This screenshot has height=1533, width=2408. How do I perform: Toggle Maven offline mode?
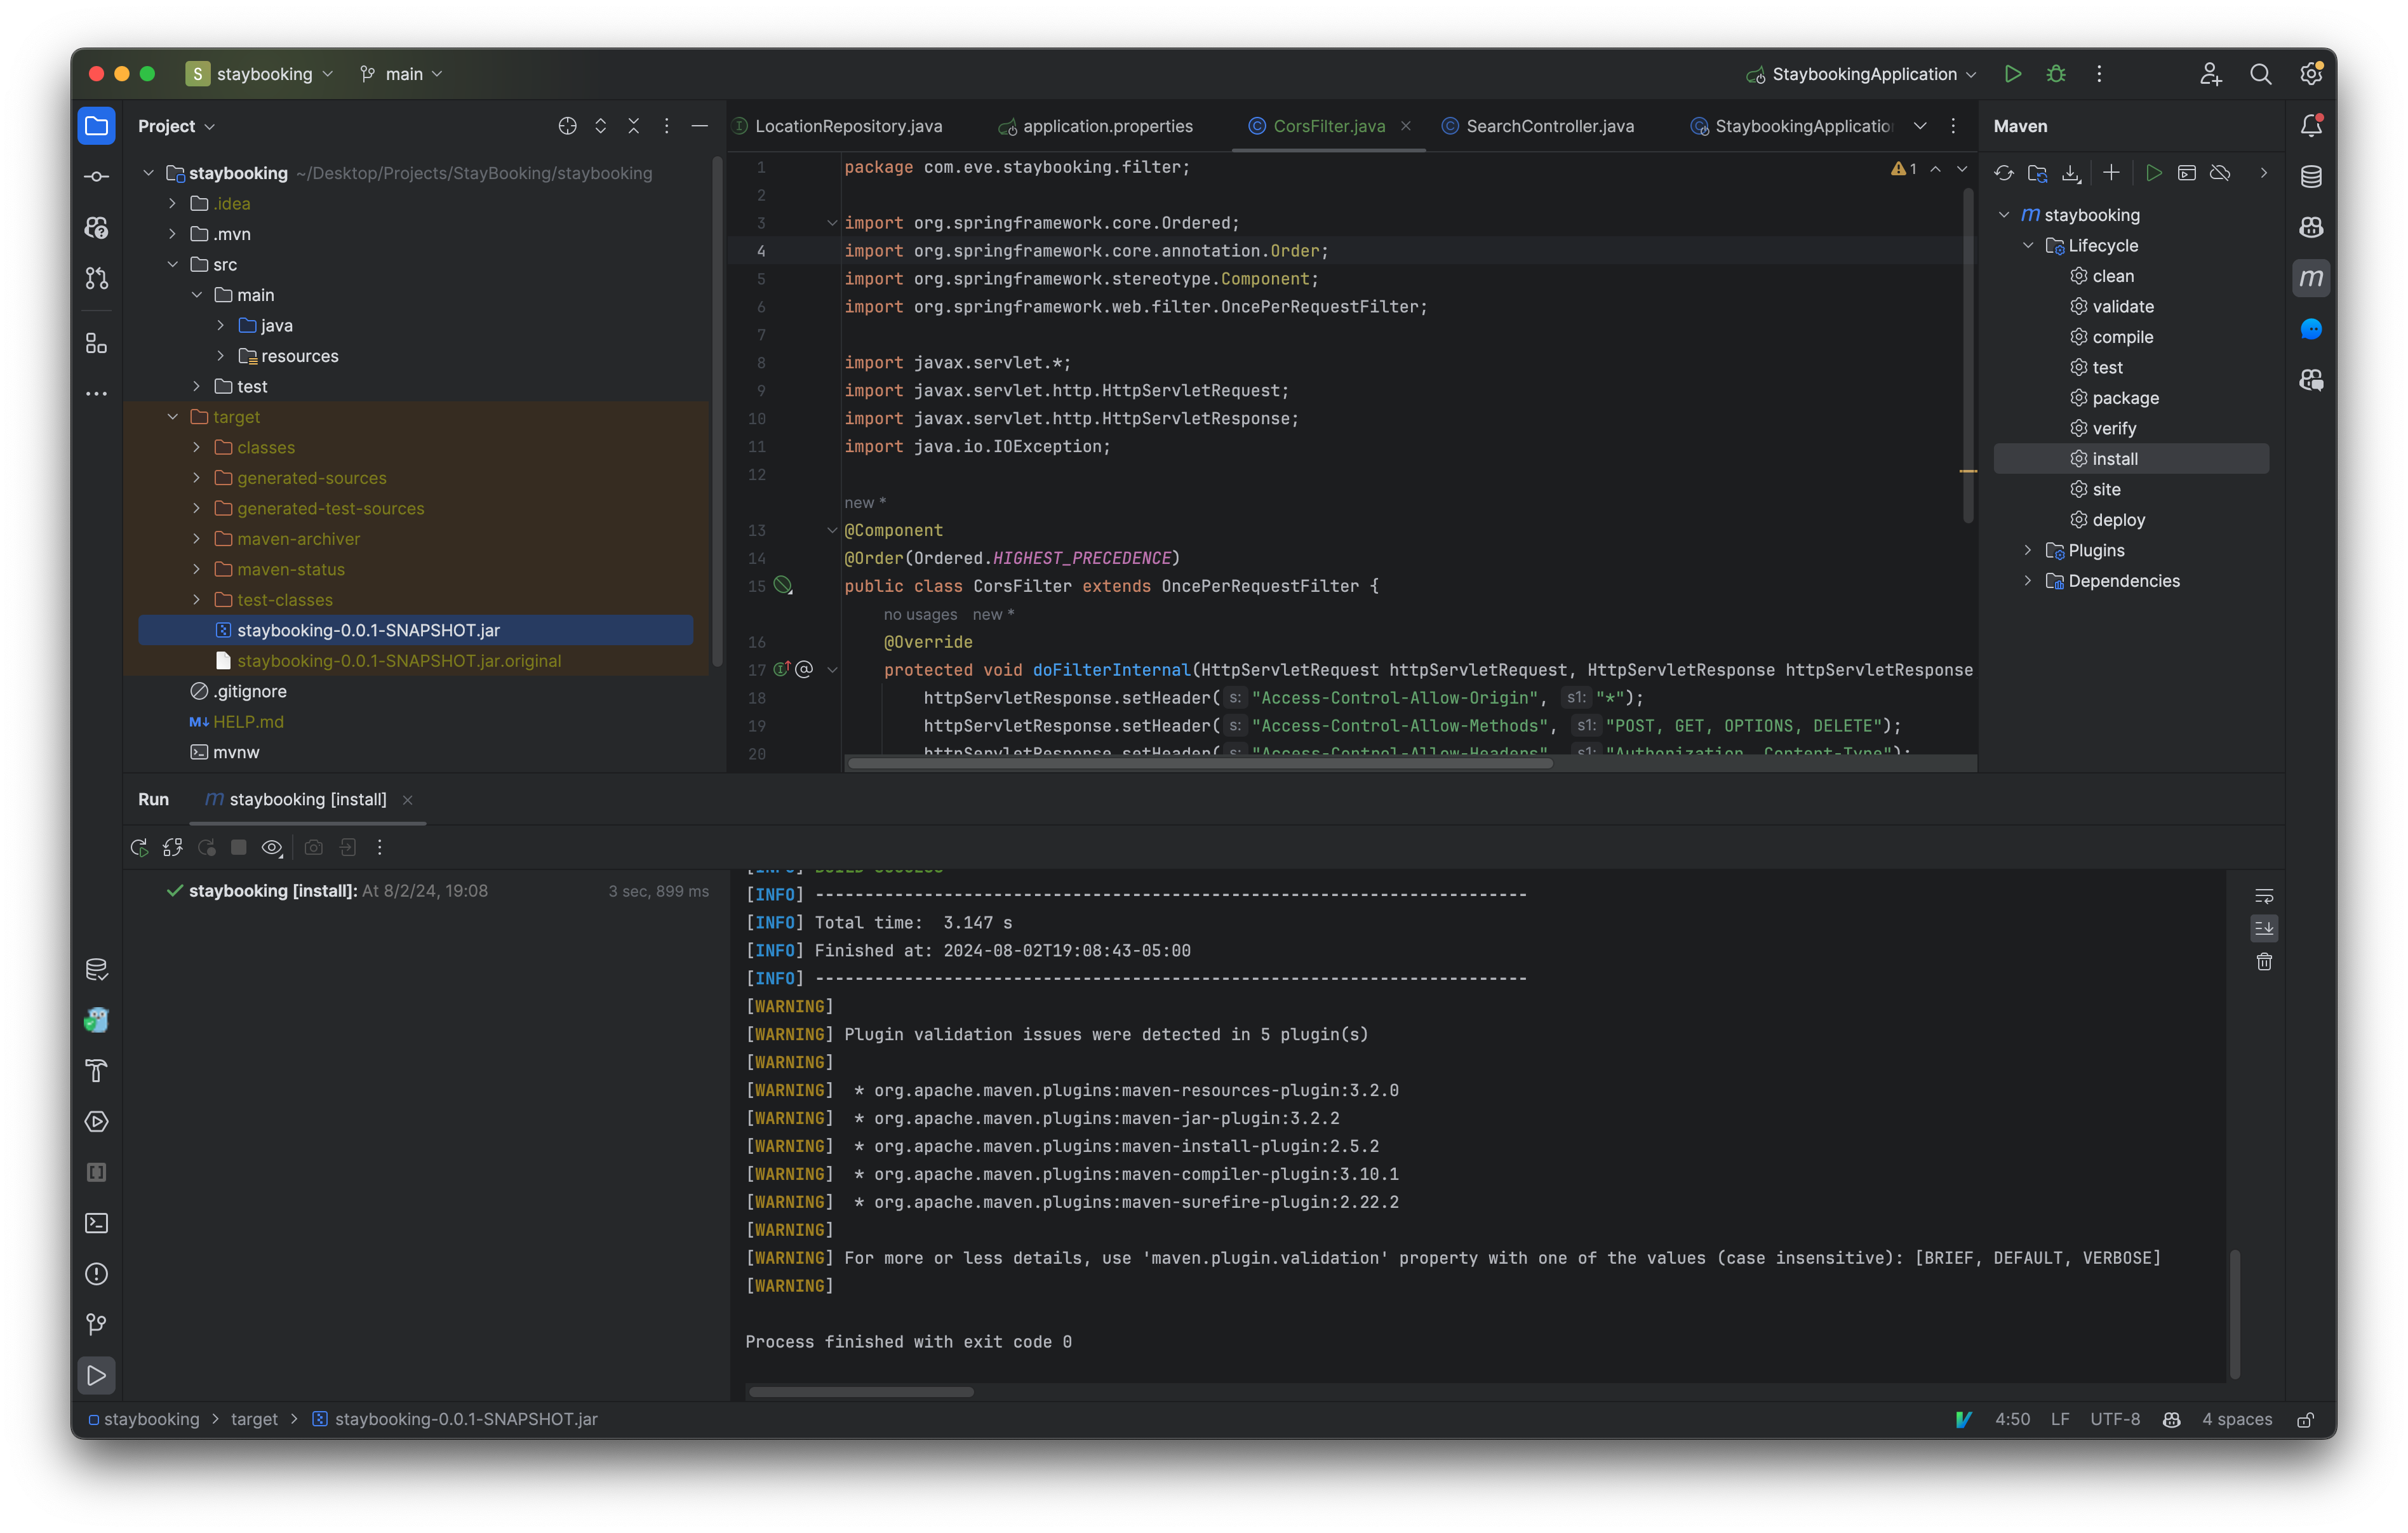pyautogui.click(x=2221, y=172)
